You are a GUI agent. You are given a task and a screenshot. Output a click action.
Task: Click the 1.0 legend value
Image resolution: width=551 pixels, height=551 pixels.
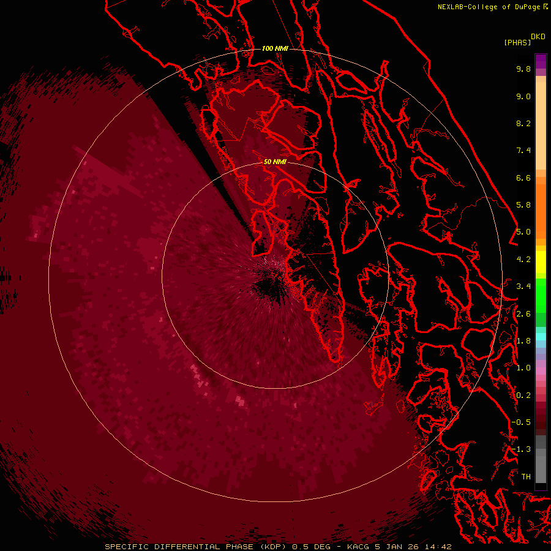click(x=523, y=368)
